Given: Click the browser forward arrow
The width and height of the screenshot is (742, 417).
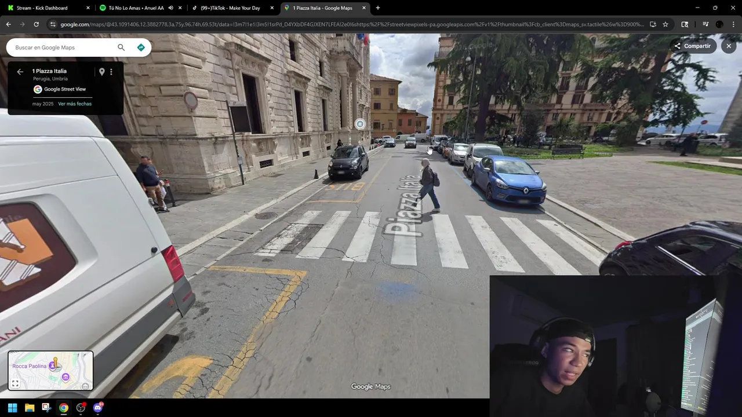Looking at the screenshot, I should [x=22, y=24].
